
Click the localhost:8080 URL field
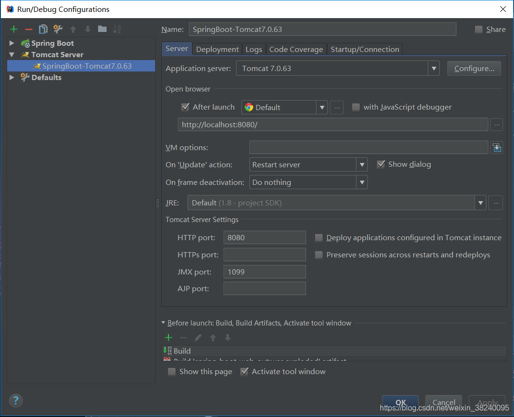point(333,125)
